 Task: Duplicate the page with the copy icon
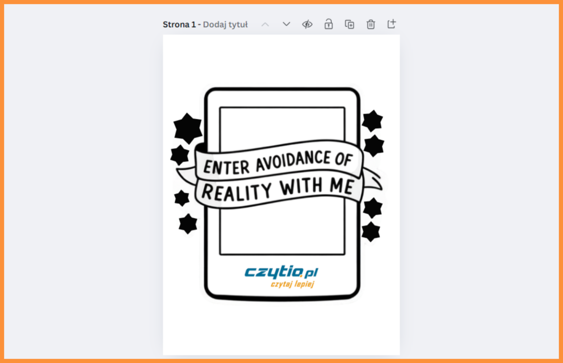(350, 24)
